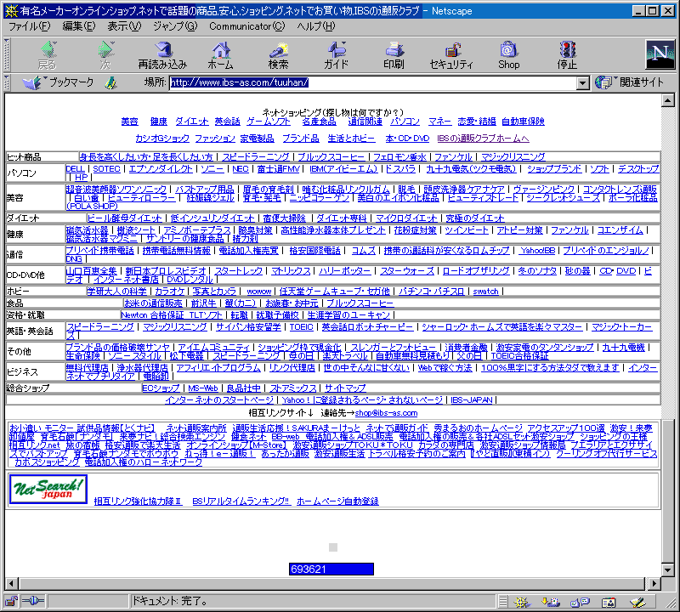Viewport: 680px width, 612px height.
Task: Click the horizontal scrollbar right arrow
Action: click(x=654, y=583)
